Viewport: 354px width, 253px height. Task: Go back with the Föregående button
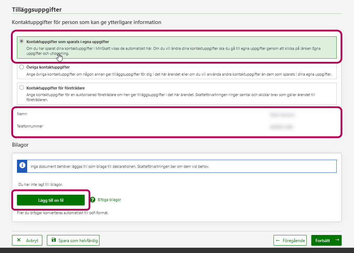pyautogui.click(x=294, y=241)
